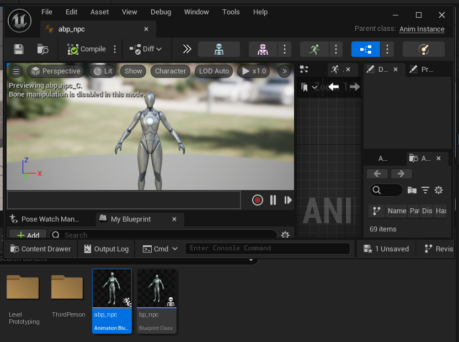
Task: Select the Animation Blueprint mode icon
Action: pos(365,49)
